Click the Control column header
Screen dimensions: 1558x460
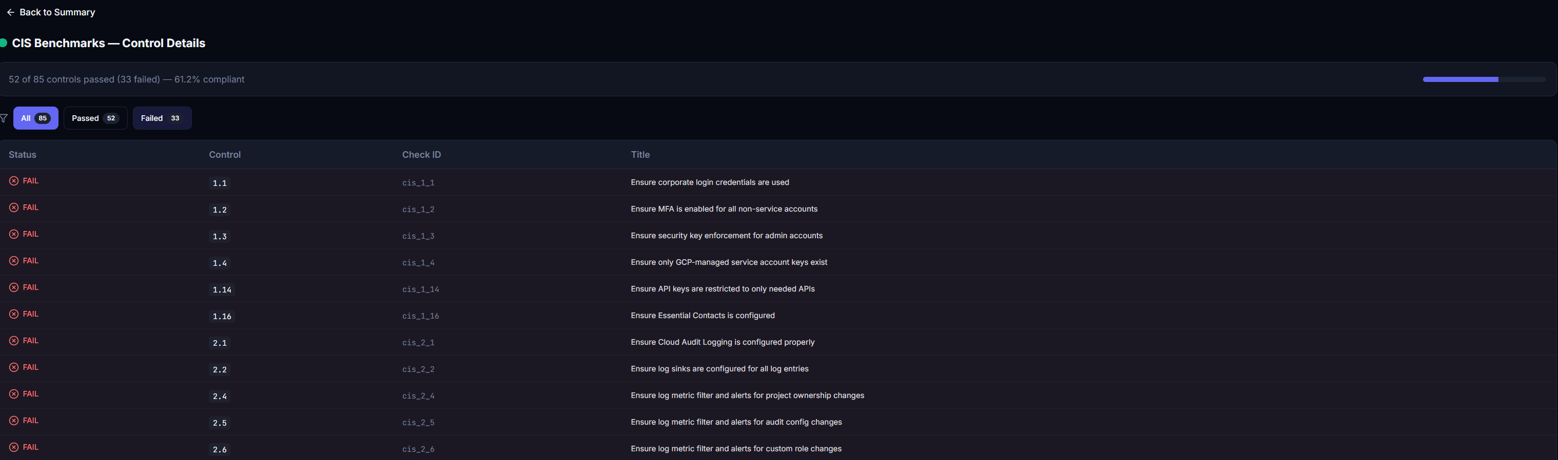(x=225, y=155)
